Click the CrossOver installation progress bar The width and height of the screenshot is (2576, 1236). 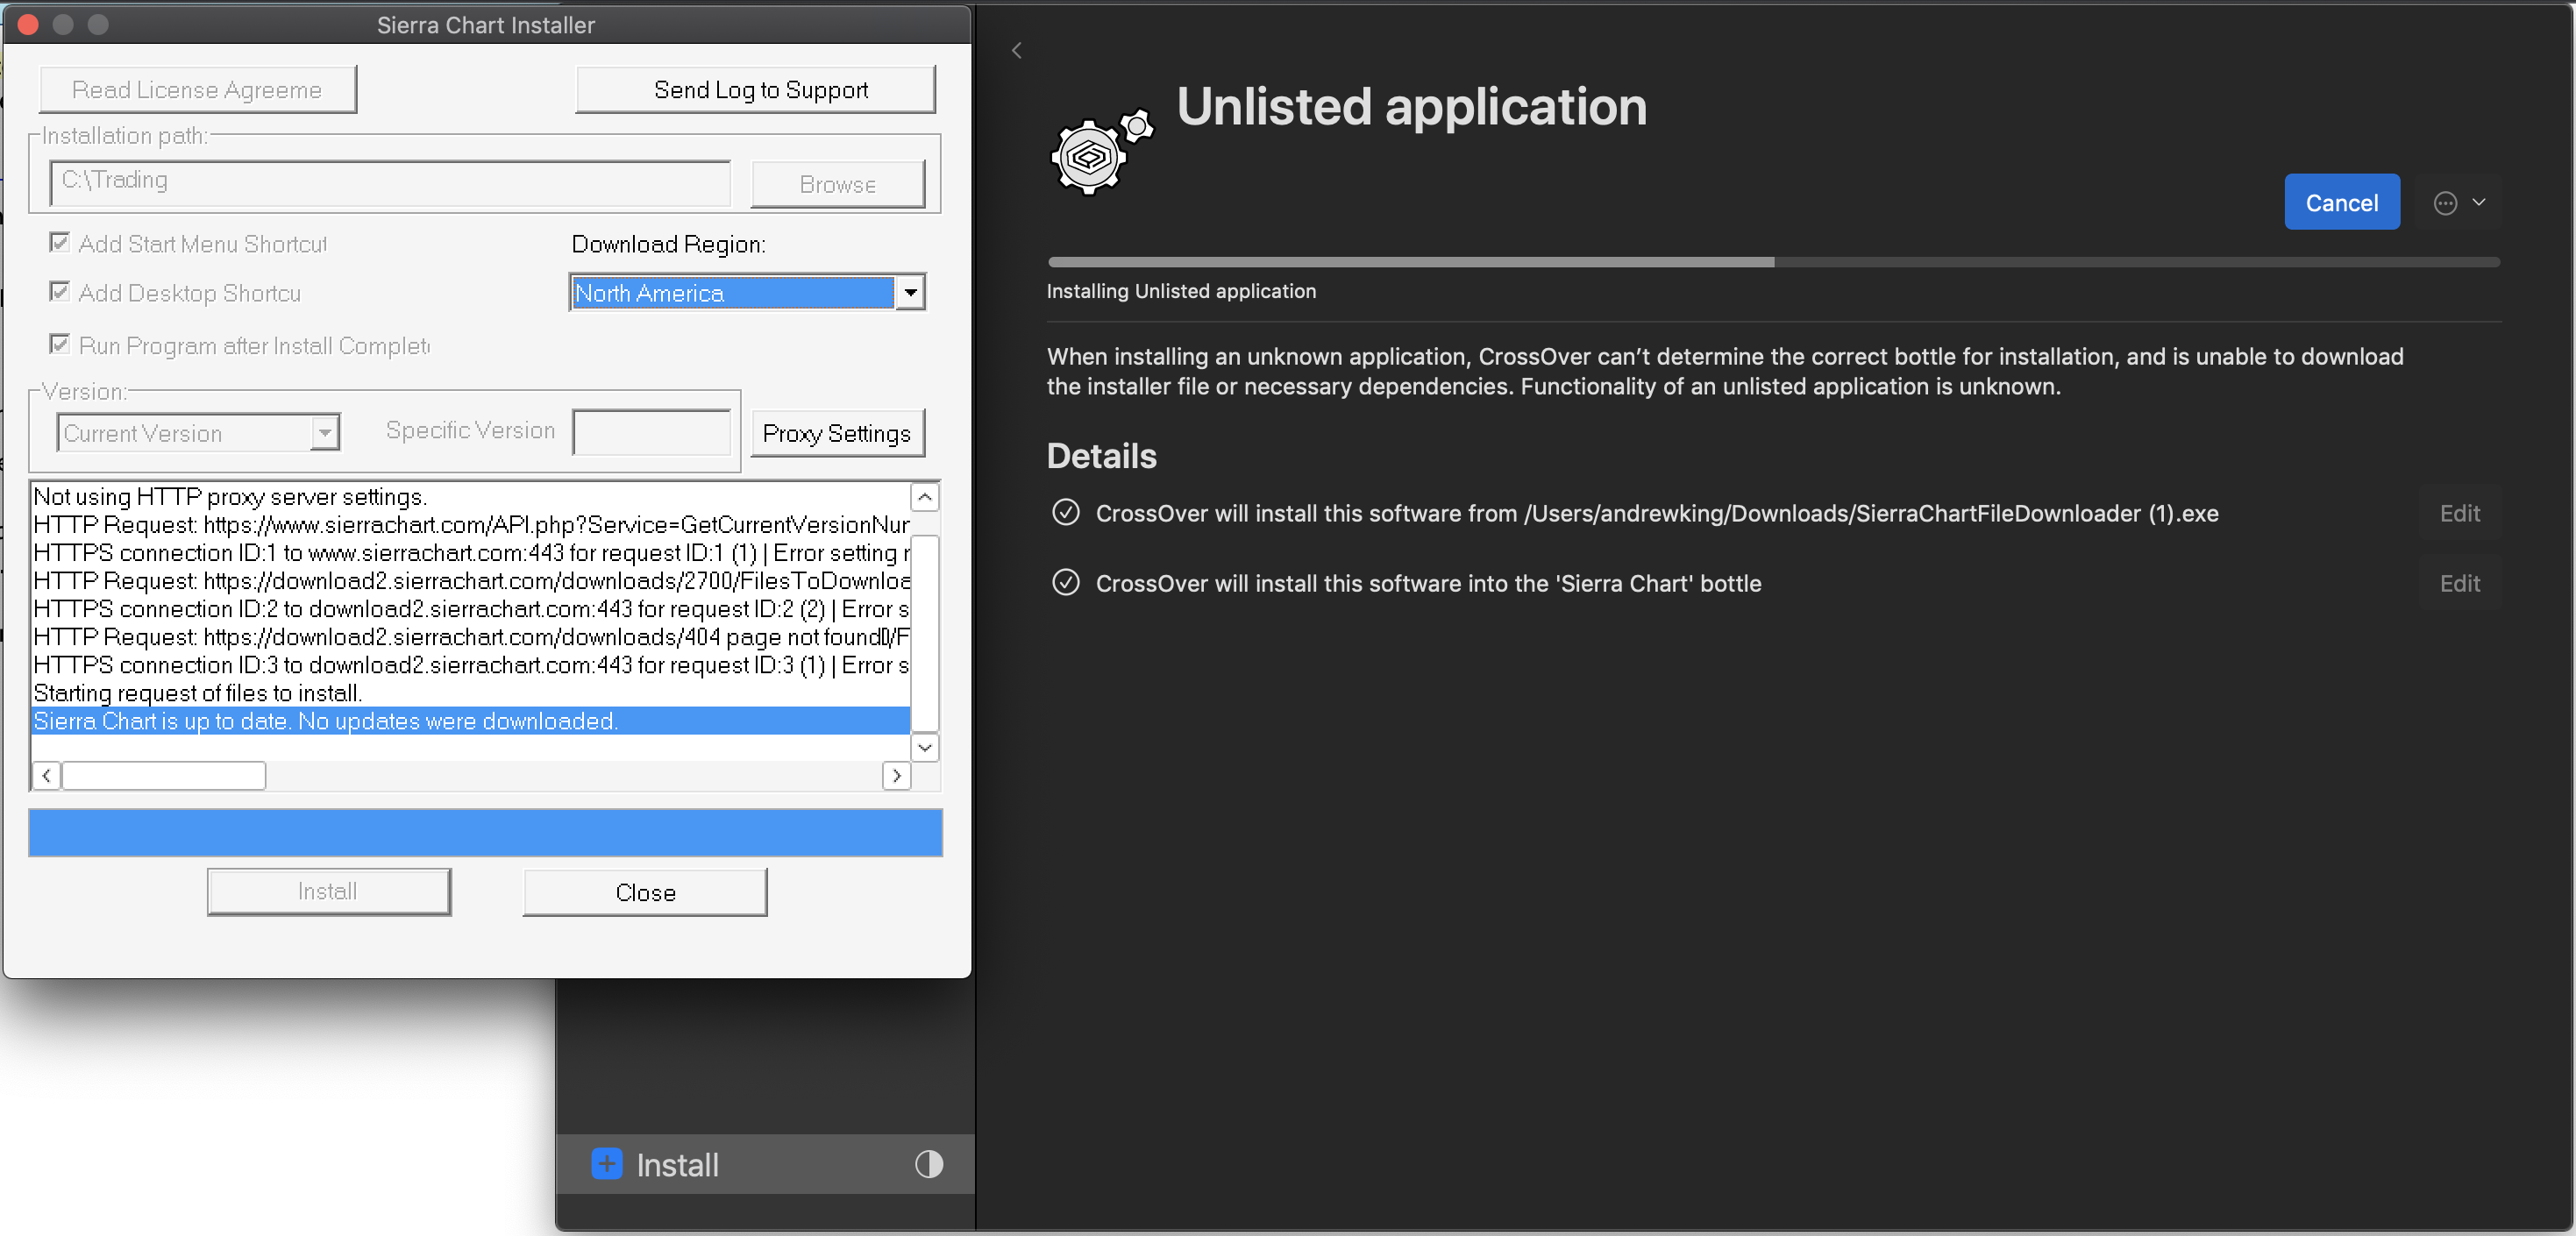coord(1772,262)
